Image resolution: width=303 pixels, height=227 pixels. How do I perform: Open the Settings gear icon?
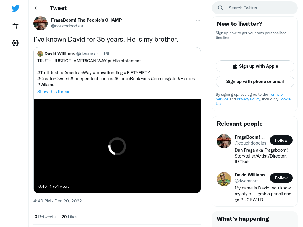click(15, 43)
